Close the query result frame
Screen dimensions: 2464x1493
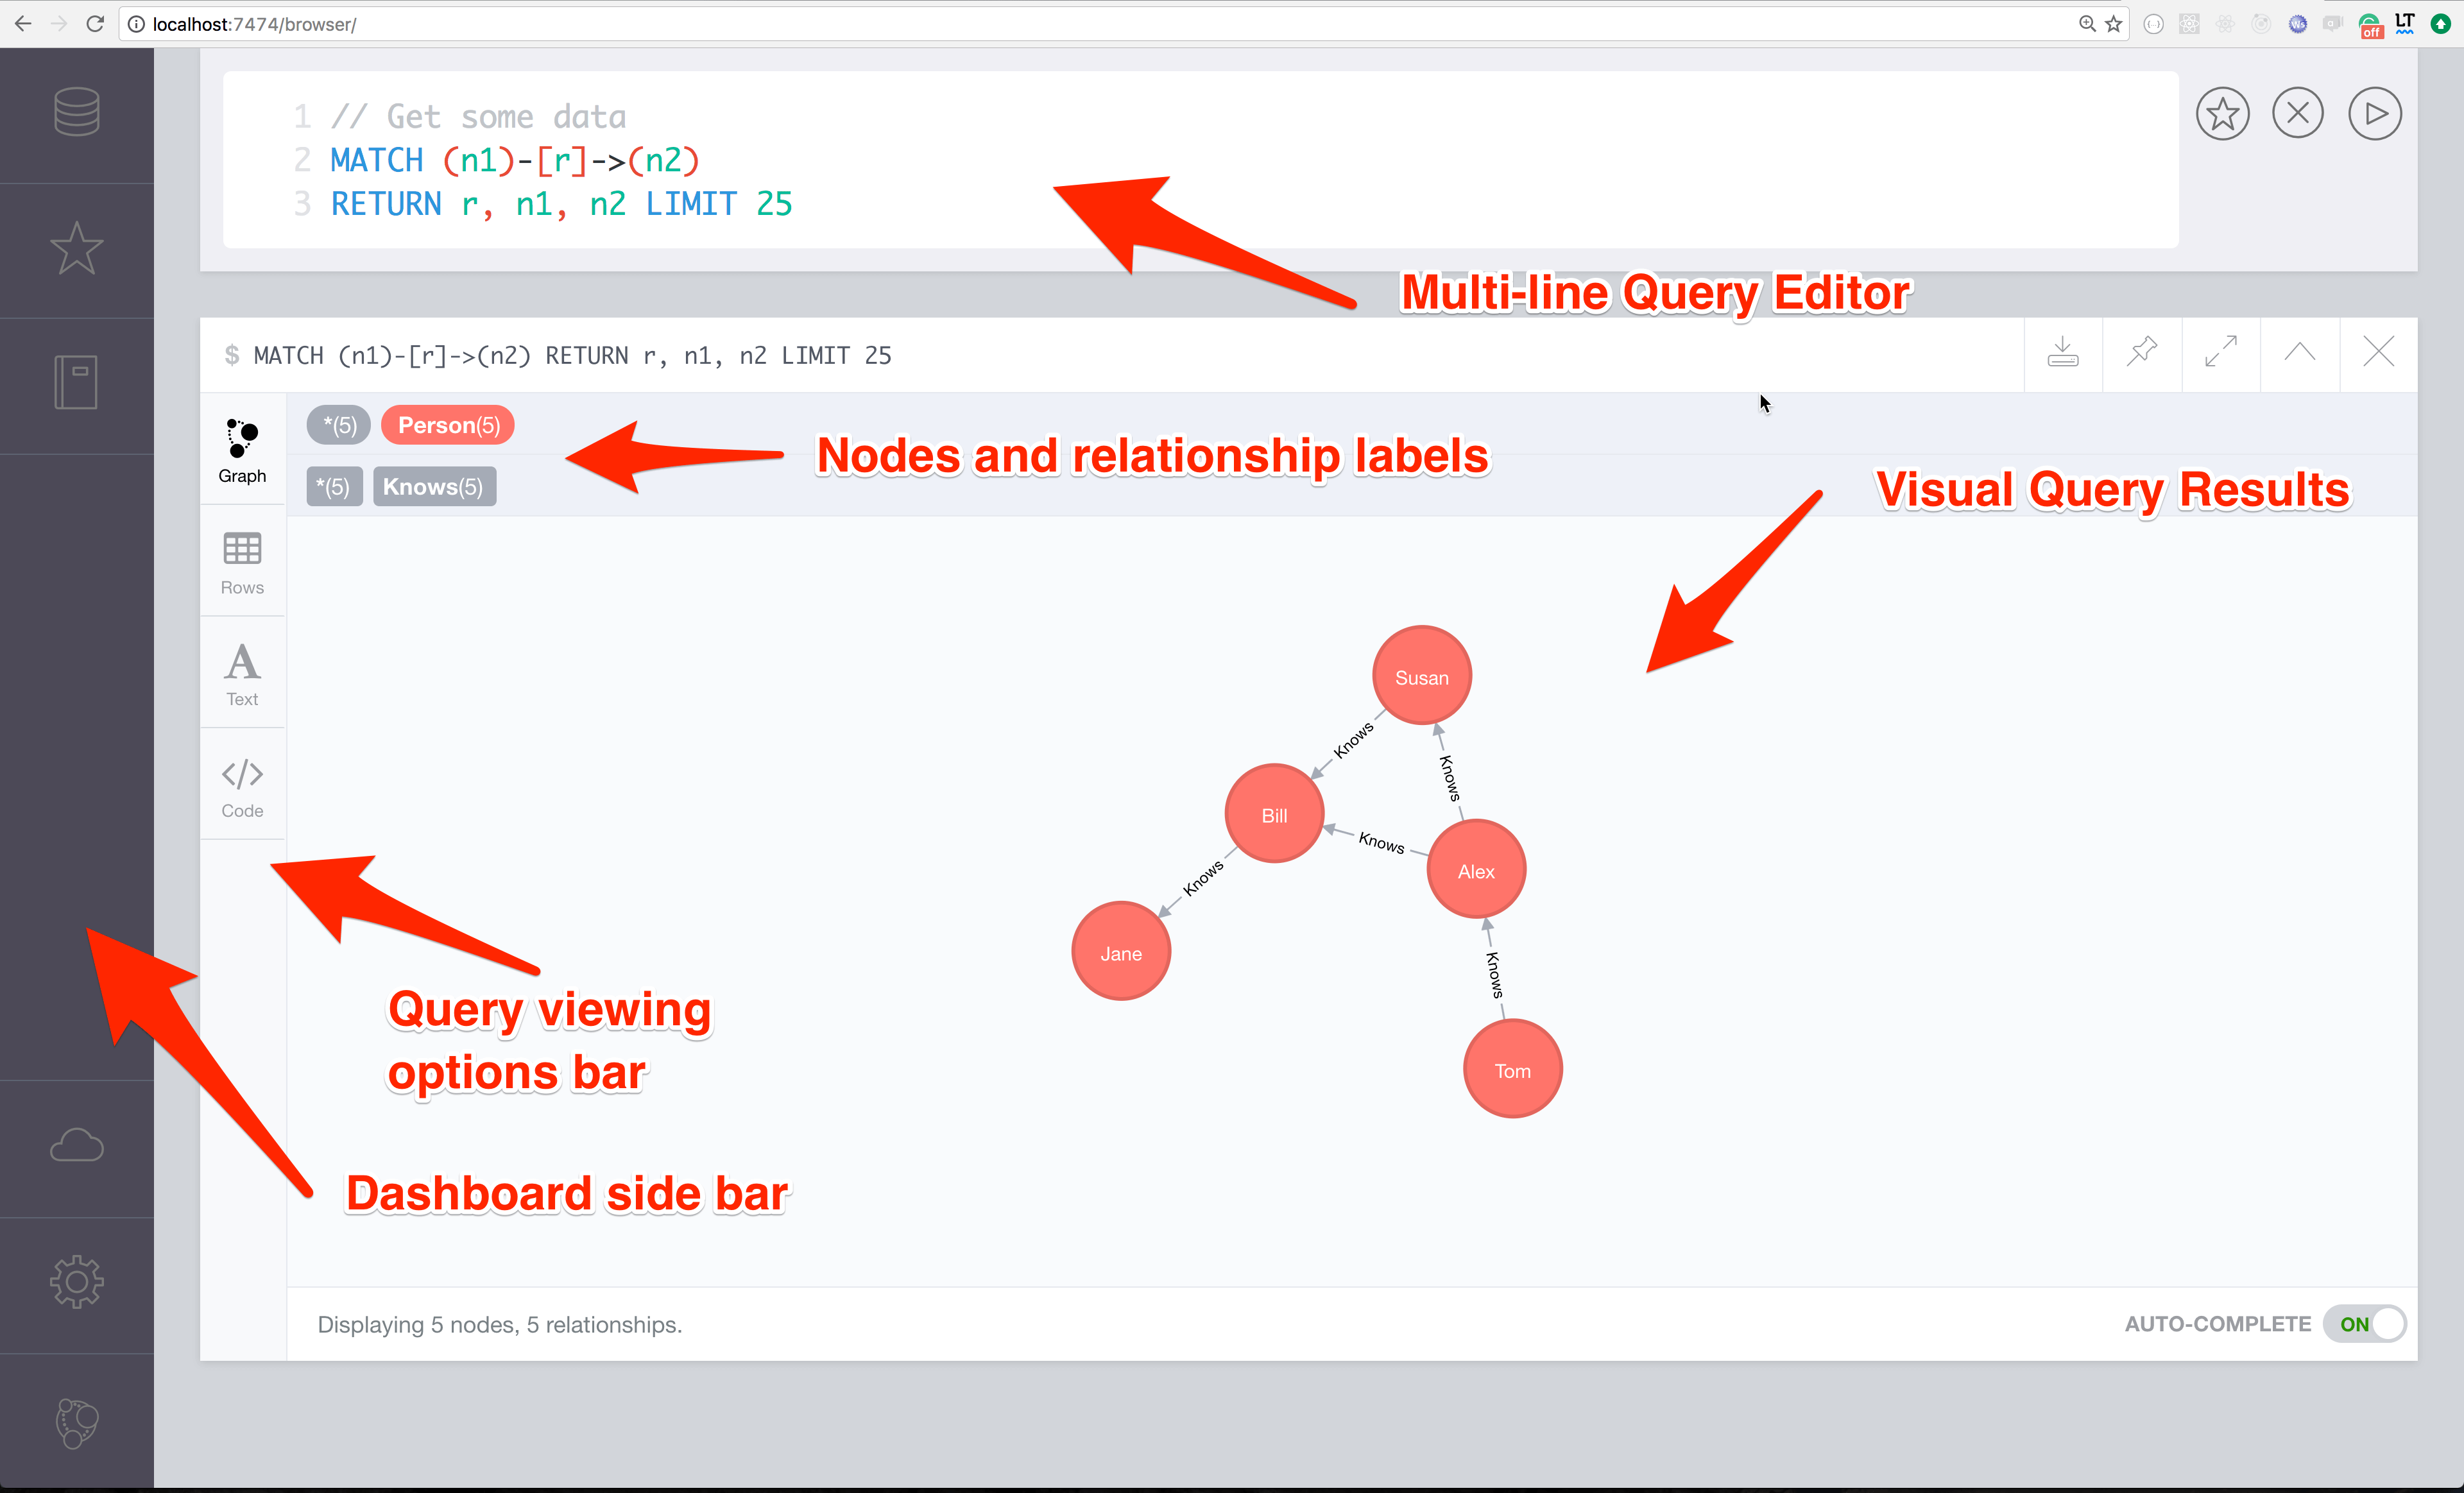pos(2379,352)
